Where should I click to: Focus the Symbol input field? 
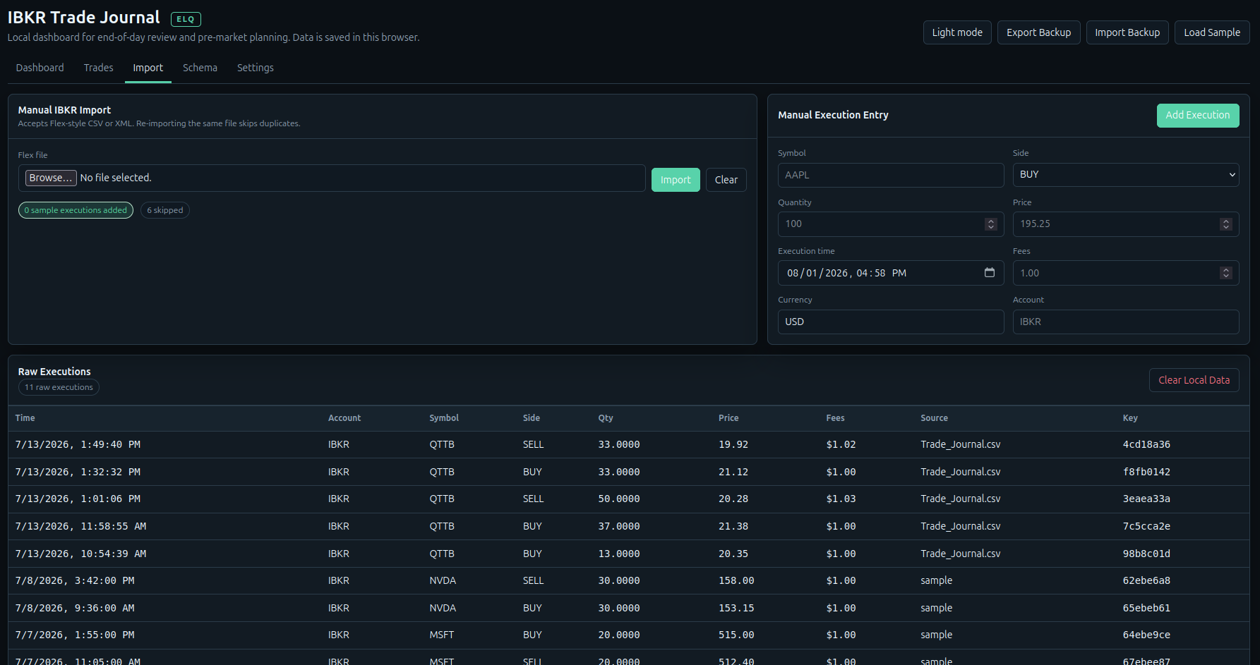(891, 175)
